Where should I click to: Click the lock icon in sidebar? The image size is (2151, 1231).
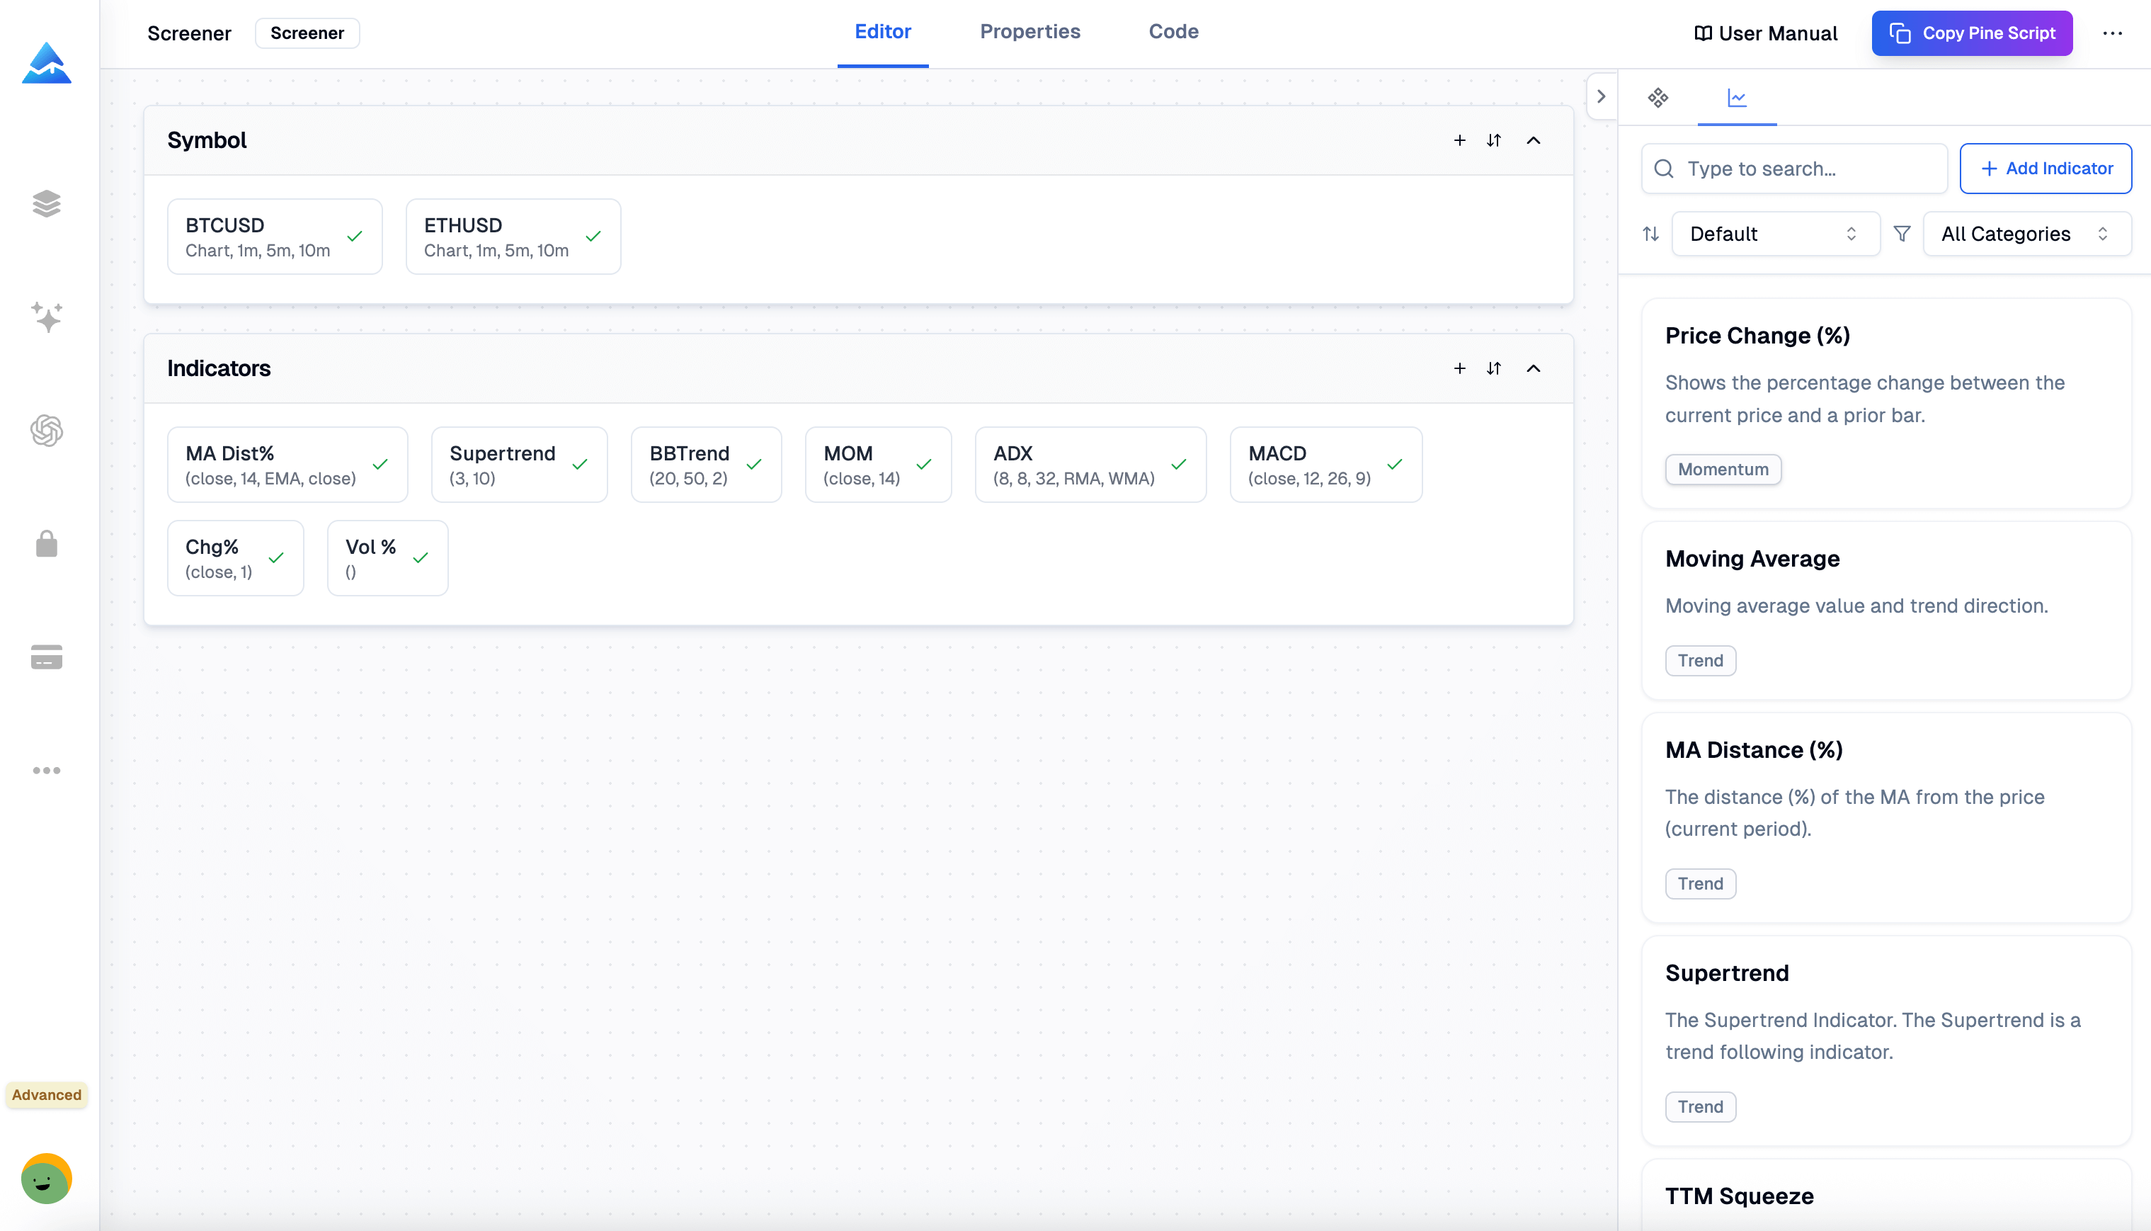tap(47, 544)
